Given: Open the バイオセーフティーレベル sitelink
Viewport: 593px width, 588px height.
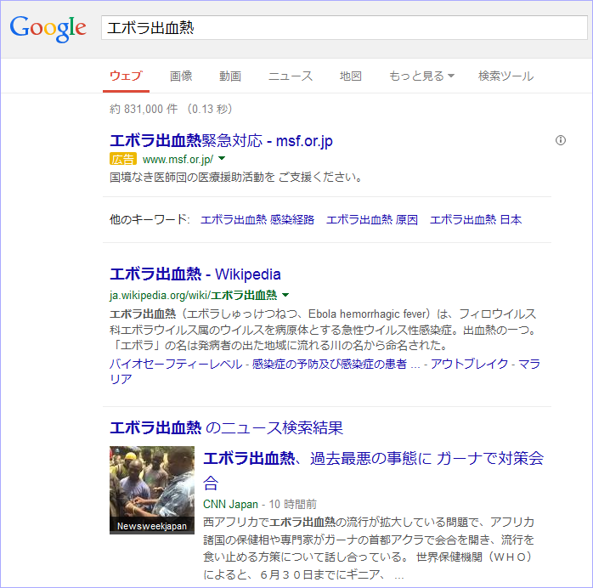Looking at the screenshot, I should (x=176, y=364).
